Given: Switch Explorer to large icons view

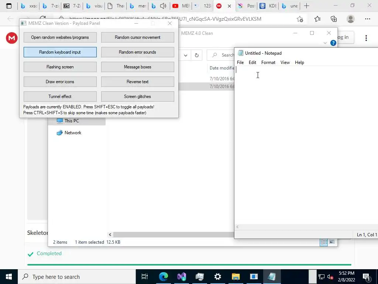Looking at the screenshot, I should pyautogui.click(x=332, y=242).
